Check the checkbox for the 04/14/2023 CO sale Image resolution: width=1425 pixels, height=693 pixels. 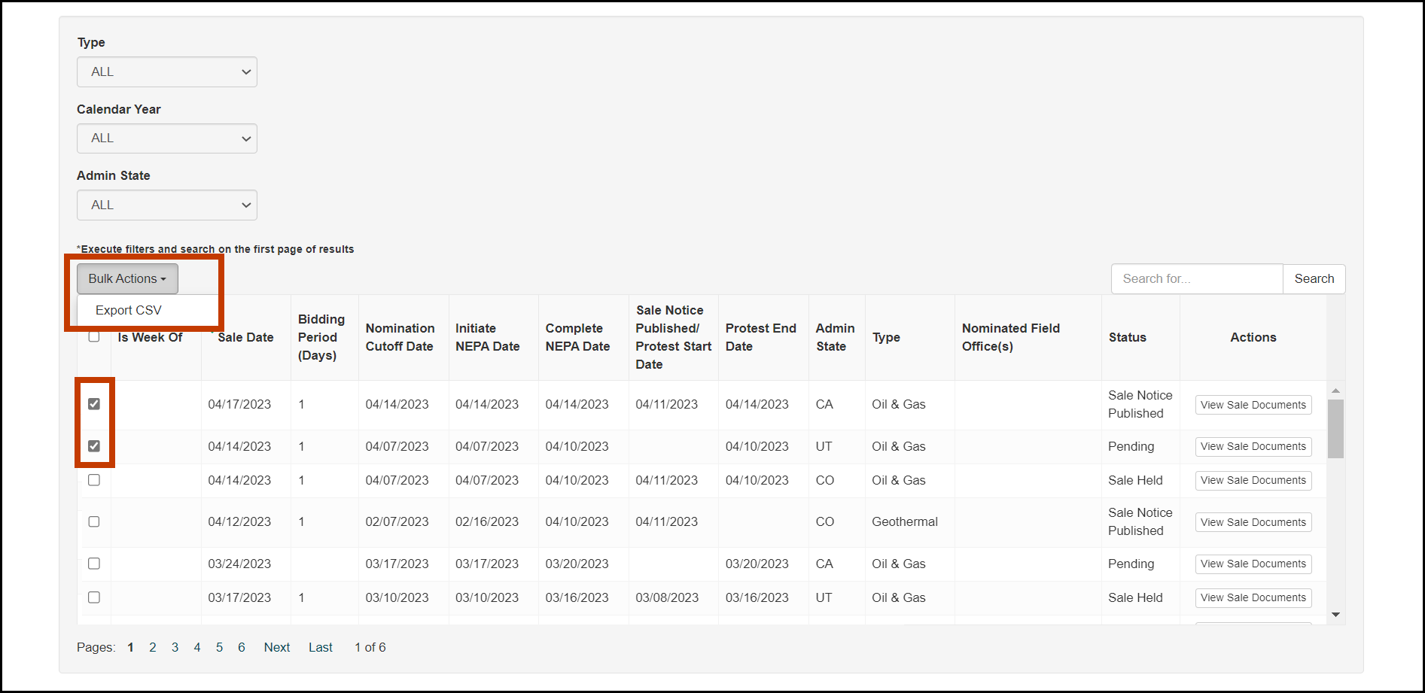(x=94, y=480)
